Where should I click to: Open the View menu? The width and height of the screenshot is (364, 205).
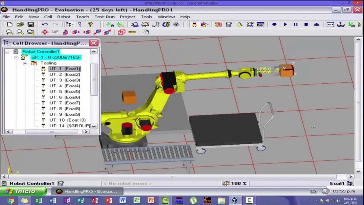click(34, 17)
